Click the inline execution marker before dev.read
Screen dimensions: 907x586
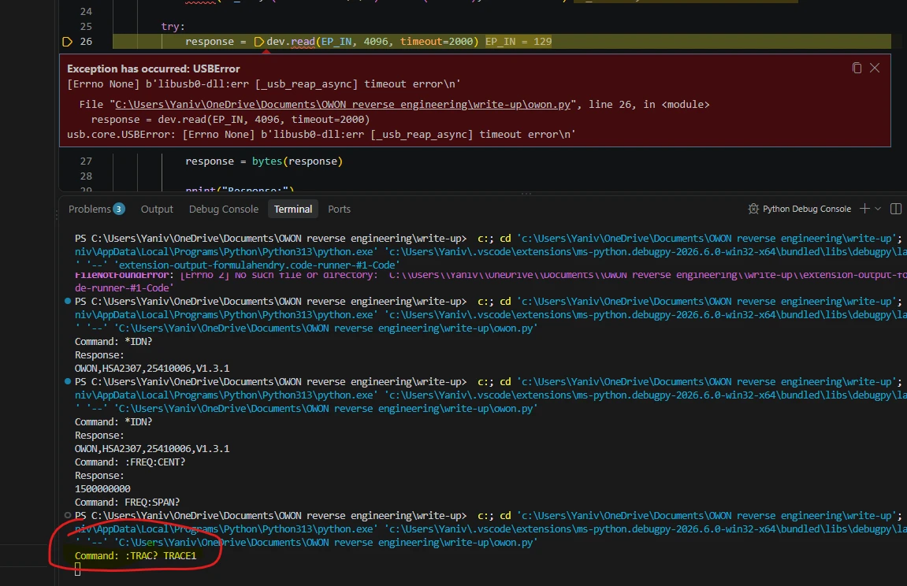click(259, 42)
